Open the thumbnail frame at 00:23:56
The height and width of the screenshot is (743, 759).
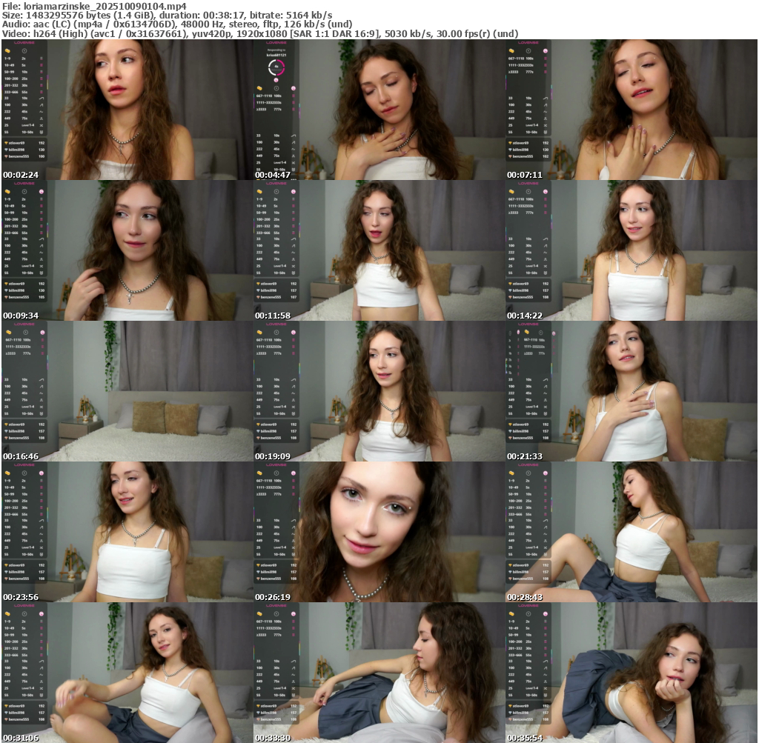click(127, 532)
